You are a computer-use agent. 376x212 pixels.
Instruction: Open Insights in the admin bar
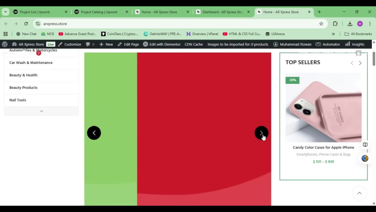tap(355, 44)
